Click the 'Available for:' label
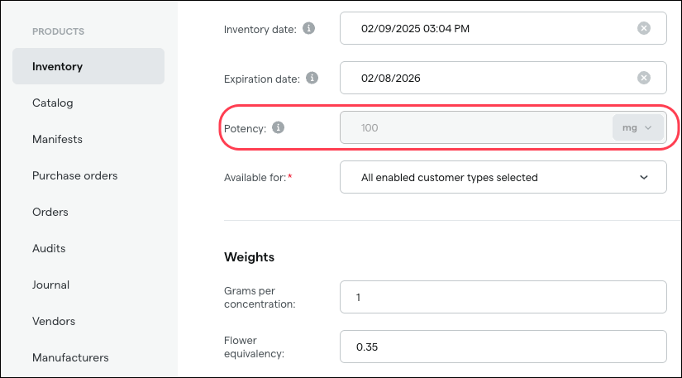The image size is (682, 378). (x=258, y=178)
